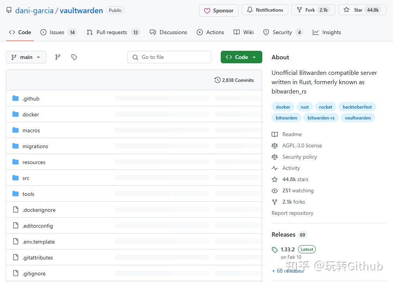Open the vaultwarden repository name link
The width and height of the screenshot is (393, 282).
(x=81, y=10)
